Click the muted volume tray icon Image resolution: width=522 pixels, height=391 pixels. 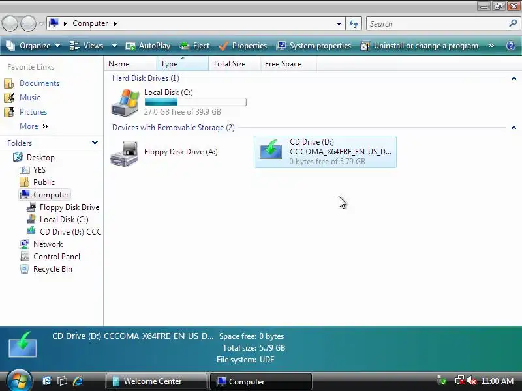[x=472, y=381]
